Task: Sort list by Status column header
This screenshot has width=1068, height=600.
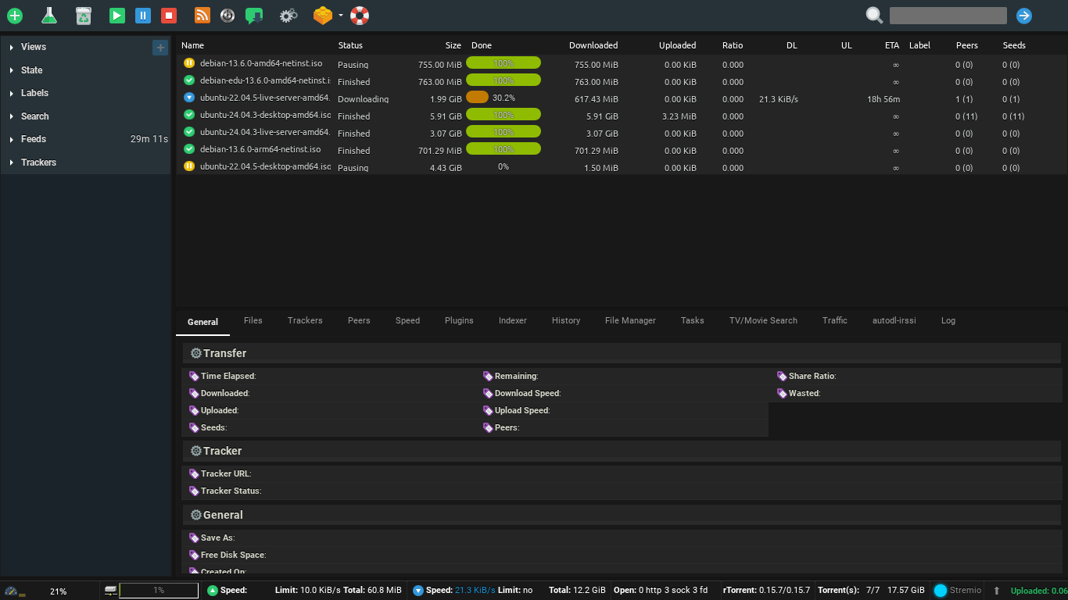Action: point(350,45)
